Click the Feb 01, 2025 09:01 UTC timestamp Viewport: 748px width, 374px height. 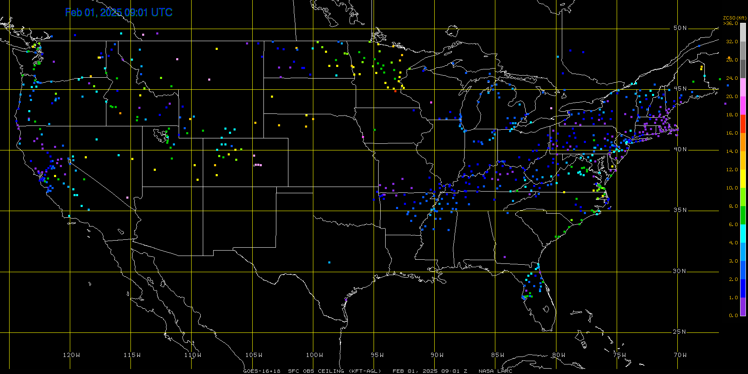119,12
